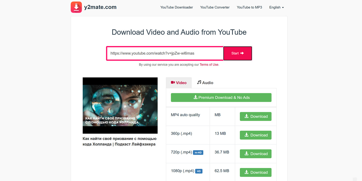Open YouTube Converter menu item
This screenshot has height=181, width=362.
(x=215, y=7)
